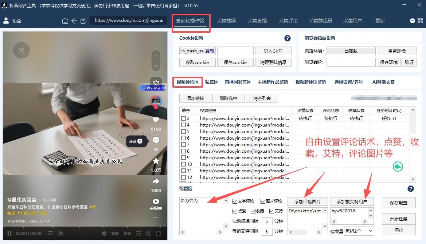The height and width of the screenshot is (244, 426).
Task: Check the box for row 8
Action: pyautogui.click(x=183, y=151)
